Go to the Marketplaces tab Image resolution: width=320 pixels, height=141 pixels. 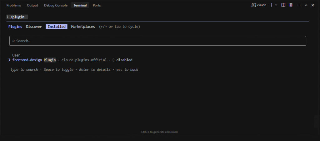tap(83, 27)
